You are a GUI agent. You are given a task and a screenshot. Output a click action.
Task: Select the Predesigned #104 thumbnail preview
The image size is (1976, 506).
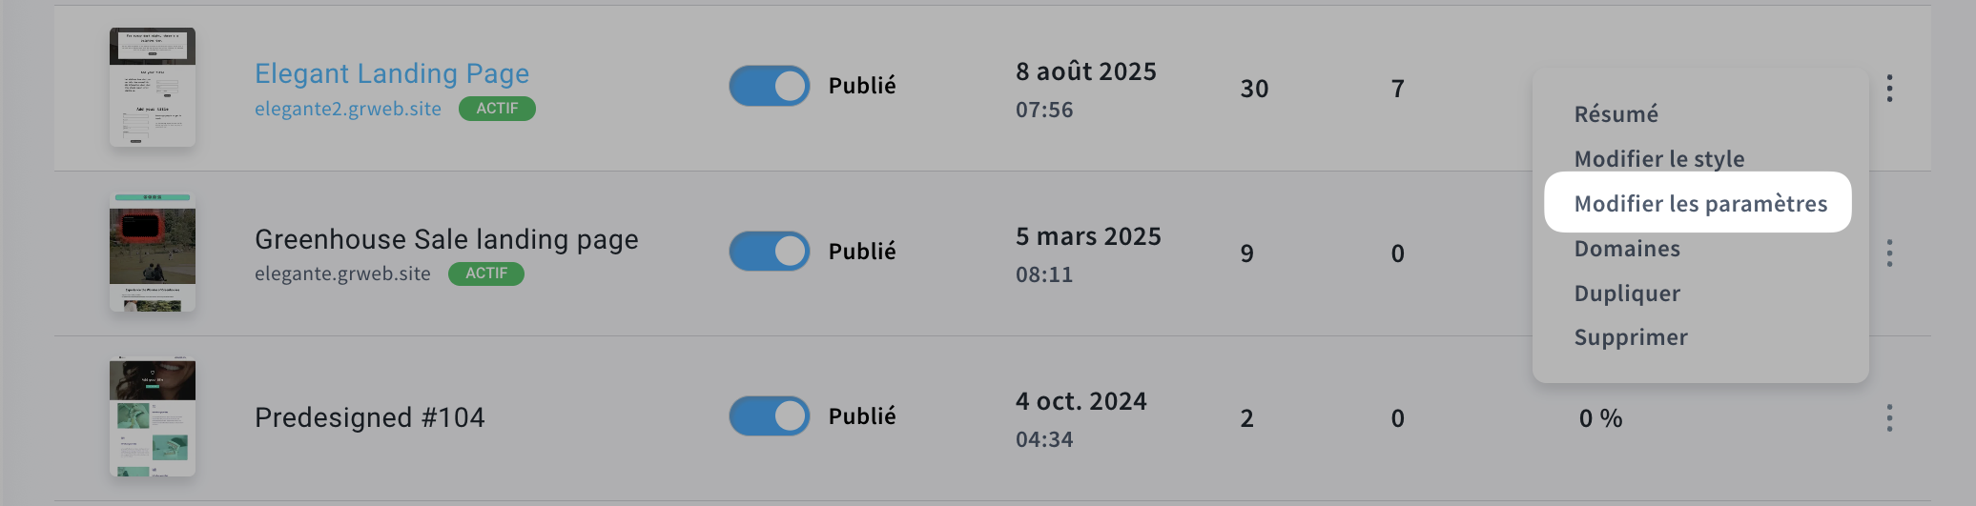(x=153, y=417)
